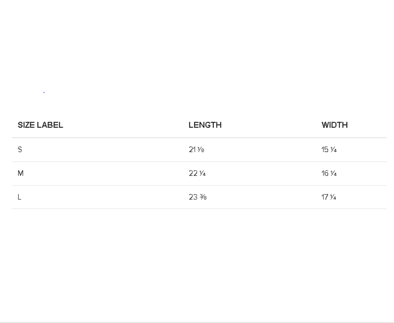Screen dimensions: 394x323
Task: Click the 17 ¼ width value
Action: pos(329,197)
